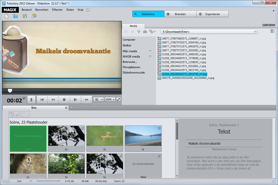
Task: Switch preview to fullscreen with the expand icon
Action: (x=118, y=100)
